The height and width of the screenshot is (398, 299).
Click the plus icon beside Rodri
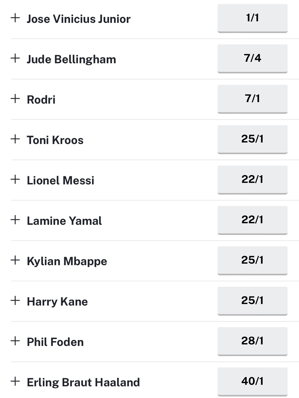pos(15,99)
